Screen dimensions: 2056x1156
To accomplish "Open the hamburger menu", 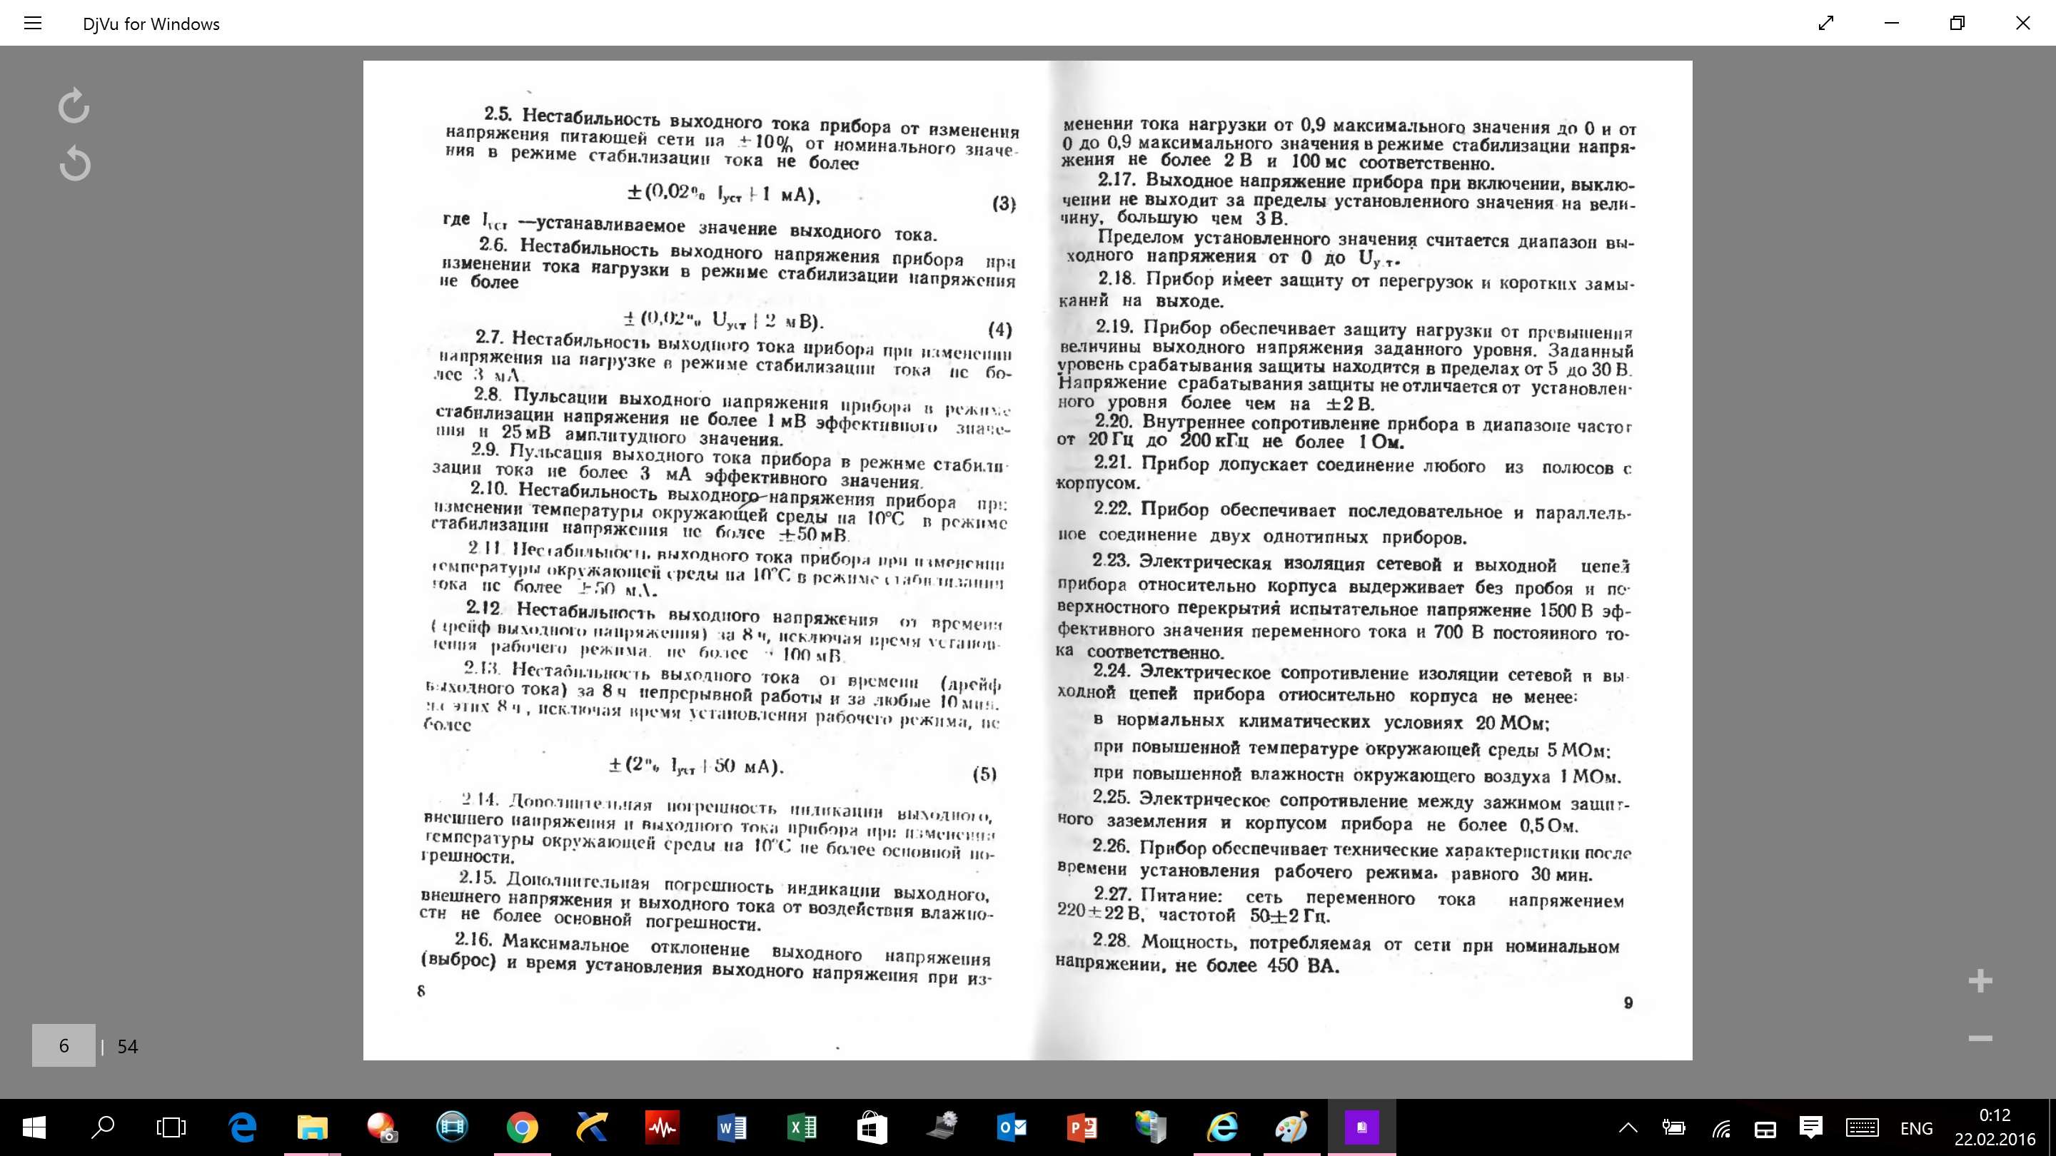I will click(33, 23).
